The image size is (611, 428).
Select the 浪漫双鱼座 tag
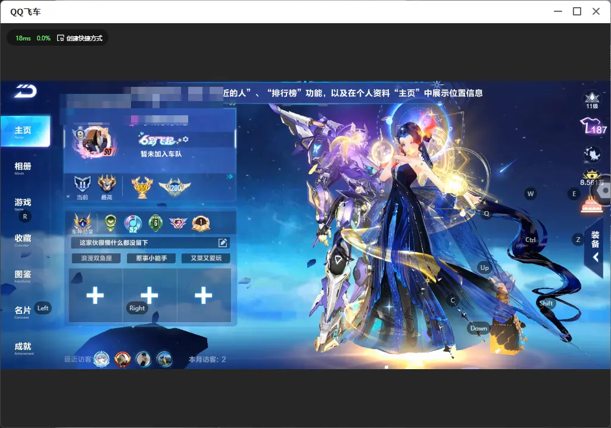tap(96, 258)
